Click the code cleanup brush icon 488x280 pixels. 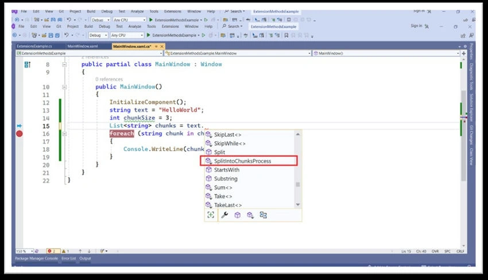pyautogui.click(x=102, y=251)
